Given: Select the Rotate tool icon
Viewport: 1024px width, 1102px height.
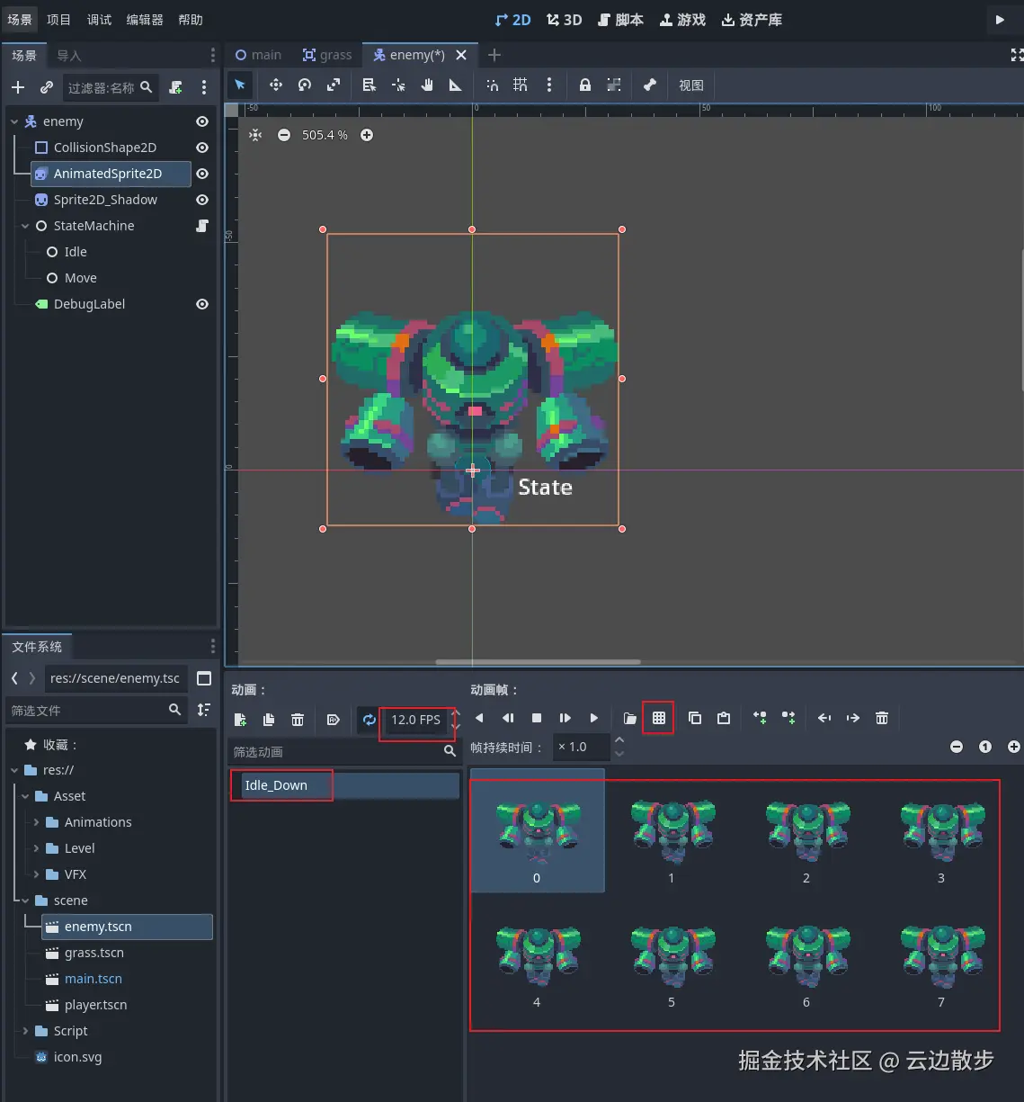Looking at the screenshot, I should point(305,85).
